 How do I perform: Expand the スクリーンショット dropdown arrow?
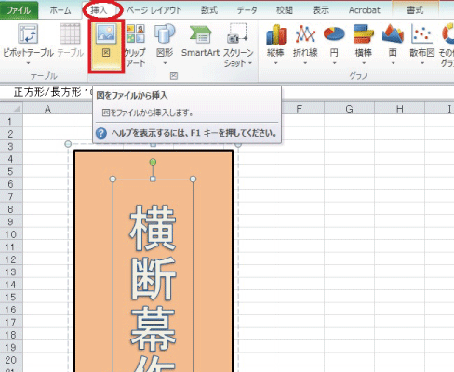[250, 63]
